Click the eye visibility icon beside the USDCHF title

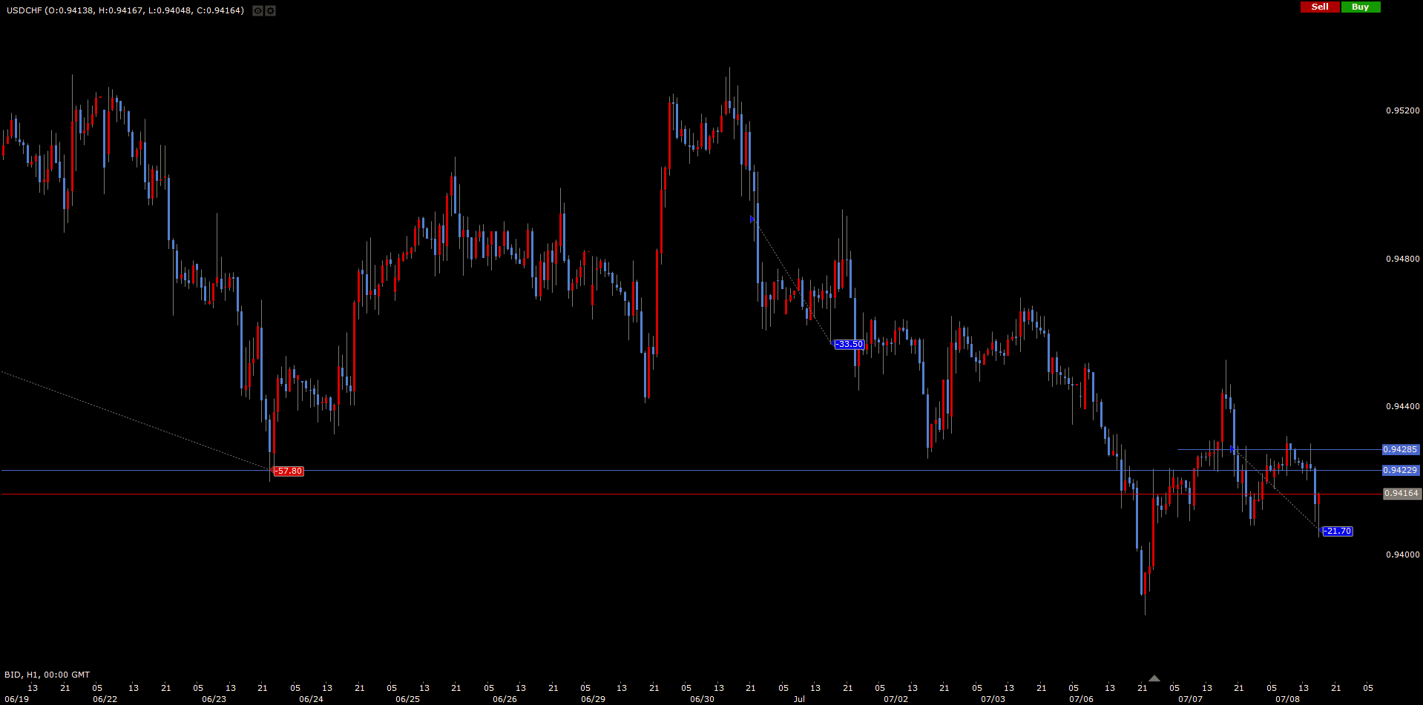[257, 11]
